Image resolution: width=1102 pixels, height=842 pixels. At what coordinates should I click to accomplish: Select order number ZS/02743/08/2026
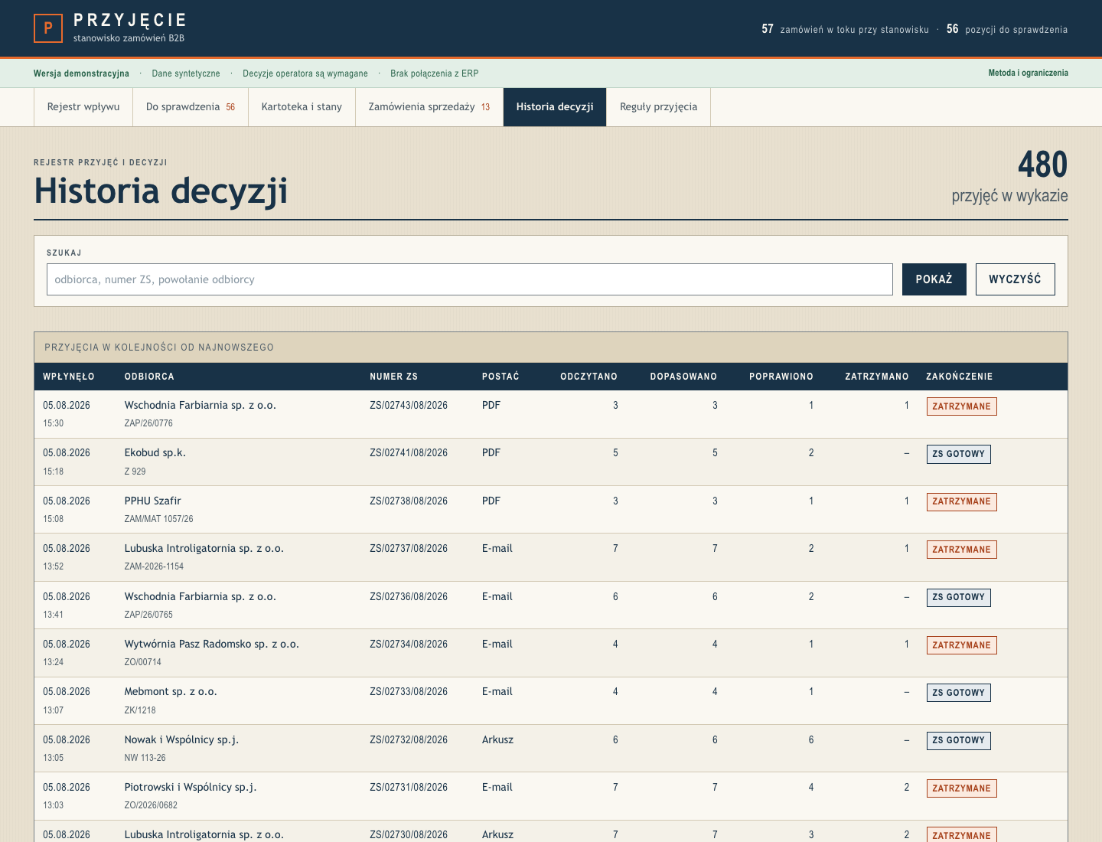409,406
